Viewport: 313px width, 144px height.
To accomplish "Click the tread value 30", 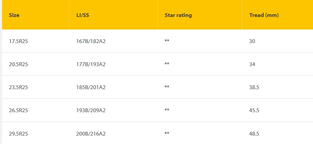I will pyautogui.click(x=252, y=41).
